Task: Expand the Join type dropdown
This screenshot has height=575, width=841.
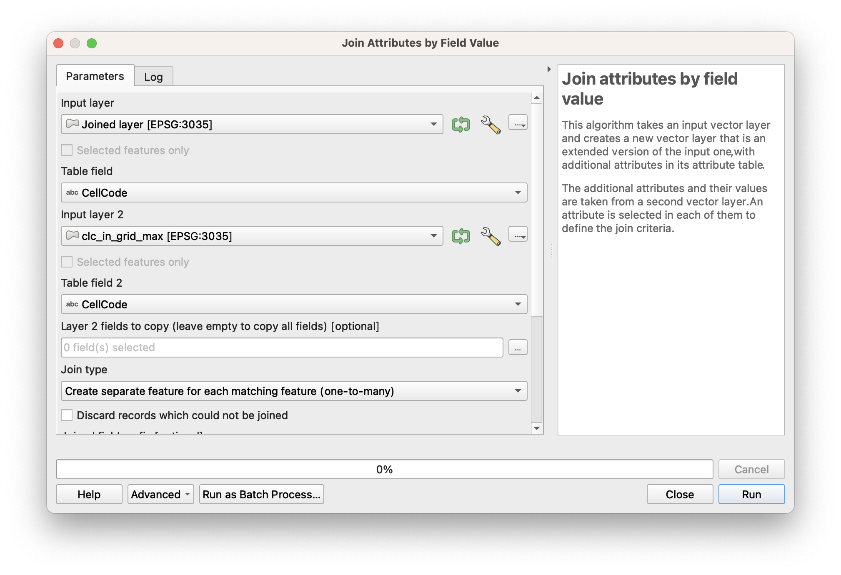Action: click(294, 391)
